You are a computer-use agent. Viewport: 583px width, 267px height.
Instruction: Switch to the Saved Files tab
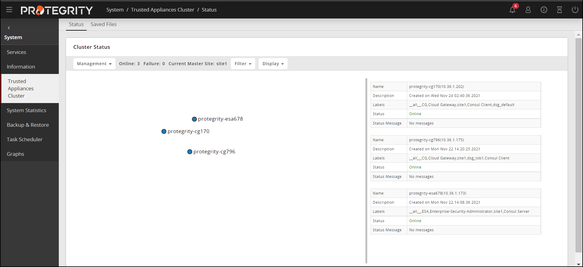(x=104, y=24)
